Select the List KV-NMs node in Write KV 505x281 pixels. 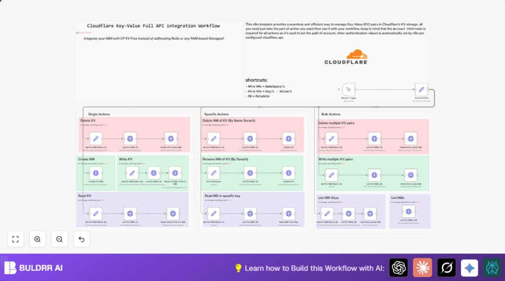click(154, 173)
